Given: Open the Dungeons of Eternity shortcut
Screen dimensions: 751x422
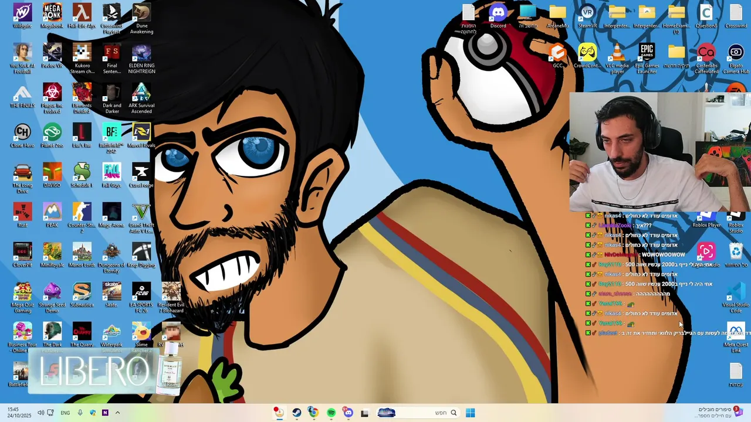Looking at the screenshot, I should [x=111, y=258].
